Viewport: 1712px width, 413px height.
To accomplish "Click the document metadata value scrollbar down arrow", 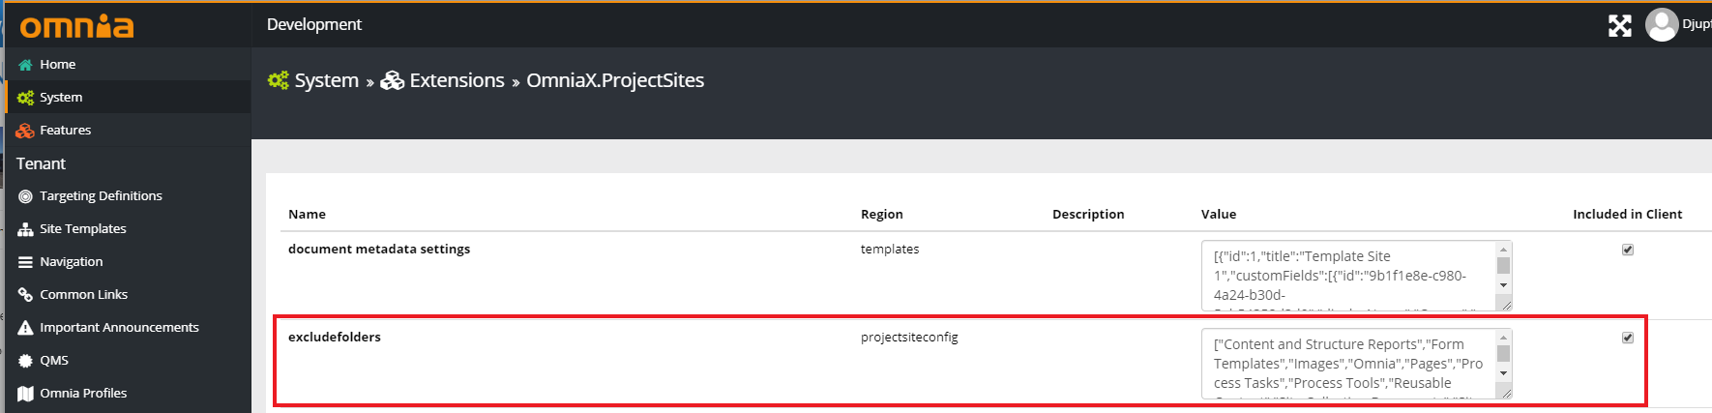I will pyautogui.click(x=1503, y=285).
